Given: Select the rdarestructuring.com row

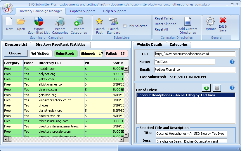Looking at the screenshot, I should click(x=64, y=121).
